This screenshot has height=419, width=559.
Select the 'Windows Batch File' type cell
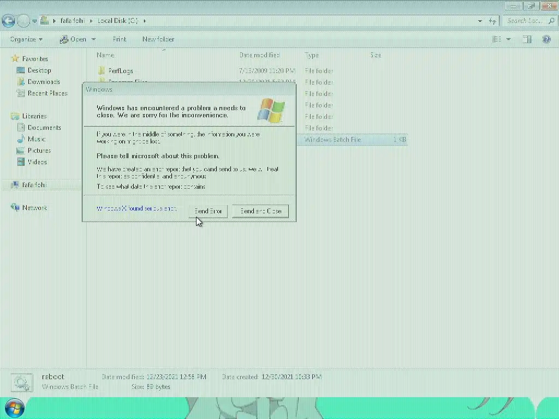click(x=333, y=139)
